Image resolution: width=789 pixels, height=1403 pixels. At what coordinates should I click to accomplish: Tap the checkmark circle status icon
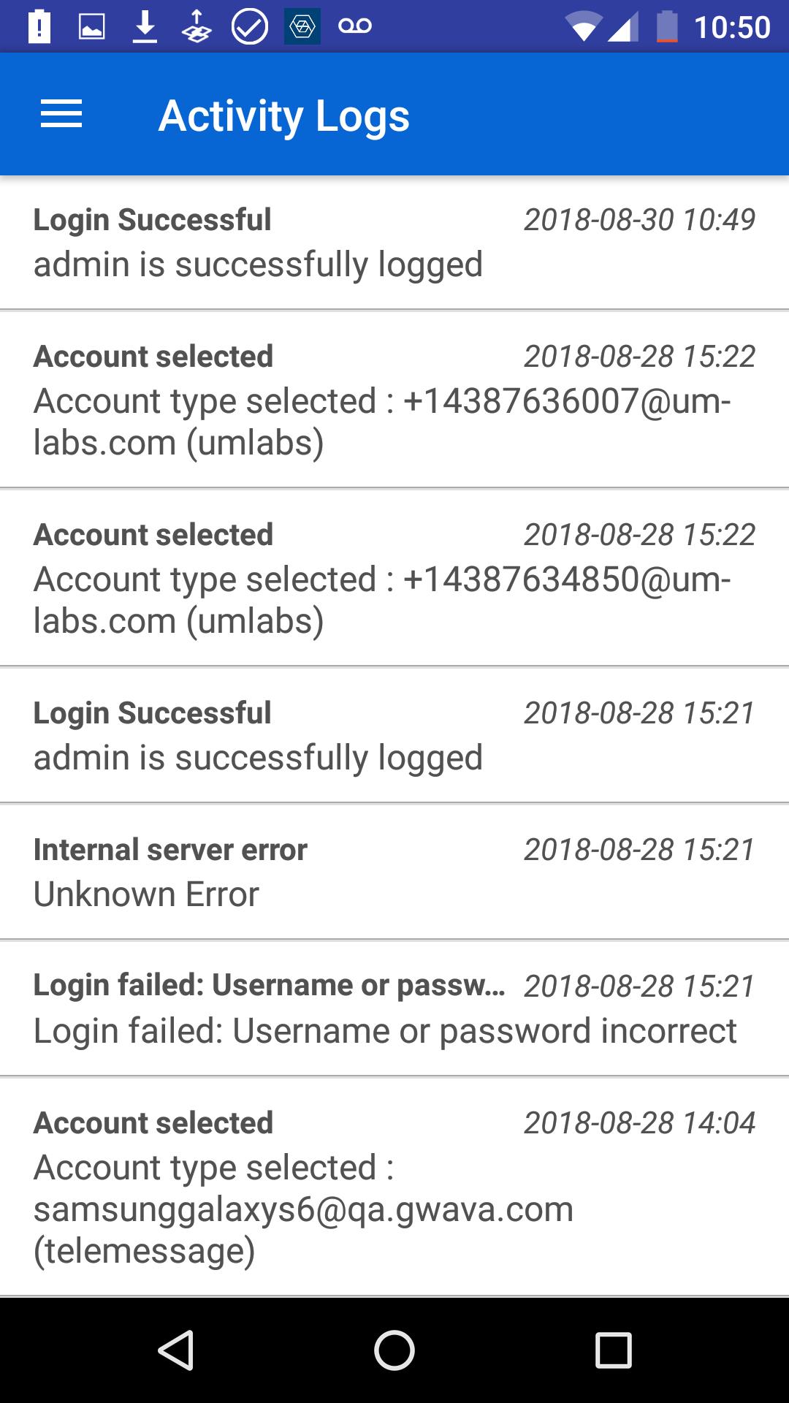(249, 27)
